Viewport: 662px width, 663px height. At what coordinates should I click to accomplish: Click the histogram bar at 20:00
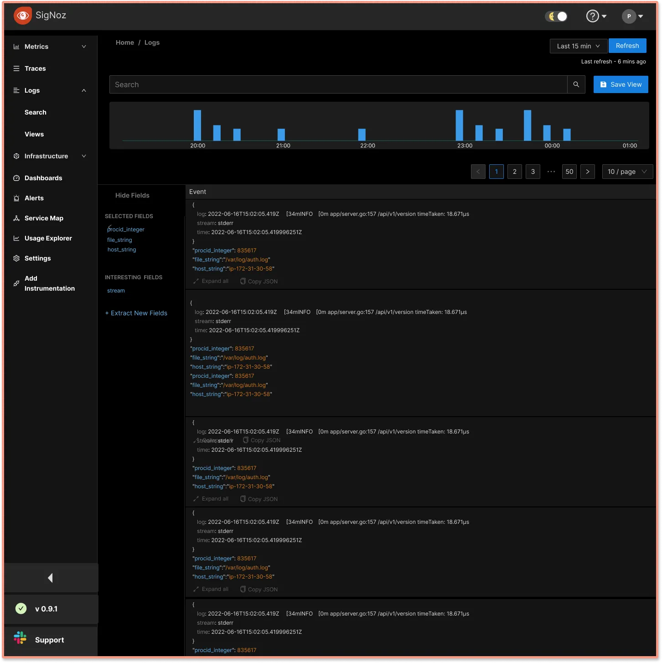(197, 125)
